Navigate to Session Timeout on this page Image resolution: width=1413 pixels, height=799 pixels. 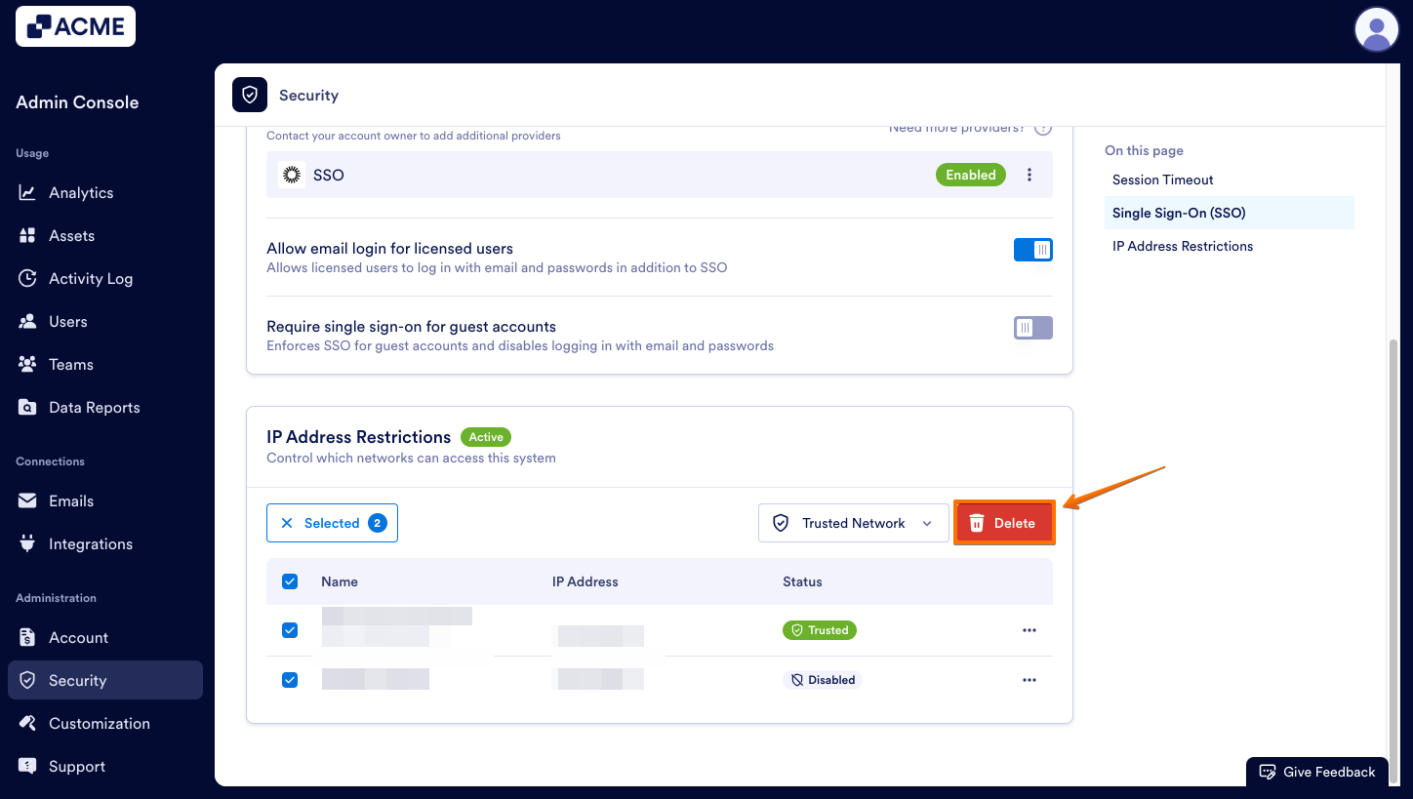coord(1162,180)
